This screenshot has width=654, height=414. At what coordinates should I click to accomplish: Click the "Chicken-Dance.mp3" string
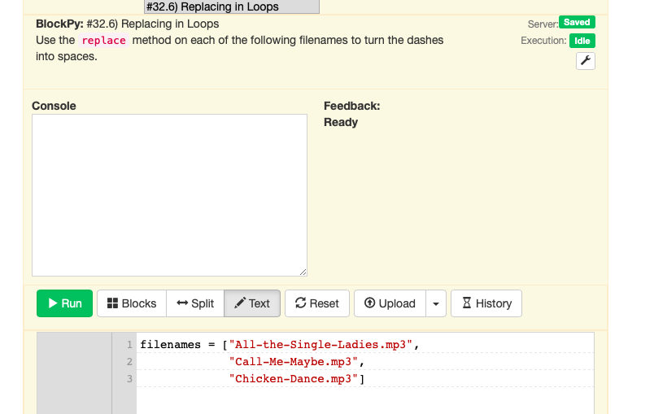pyautogui.click(x=293, y=378)
